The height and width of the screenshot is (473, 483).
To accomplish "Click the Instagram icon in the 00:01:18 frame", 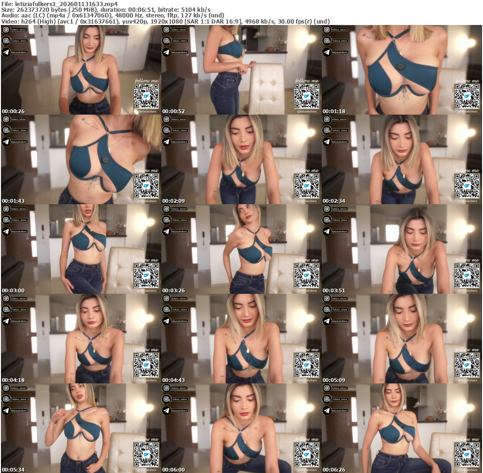I will 327,30.
